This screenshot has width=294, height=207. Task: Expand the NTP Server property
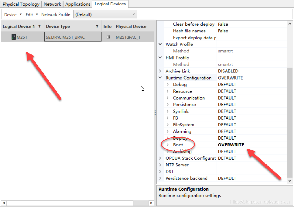160,165
